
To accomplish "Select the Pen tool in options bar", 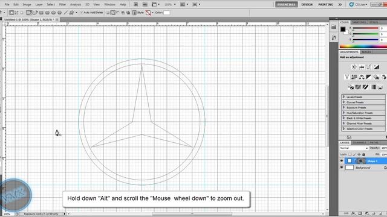I will 29,13.
